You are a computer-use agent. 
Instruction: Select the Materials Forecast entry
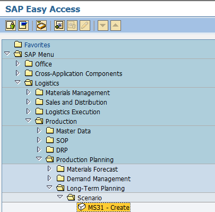(92, 169)
